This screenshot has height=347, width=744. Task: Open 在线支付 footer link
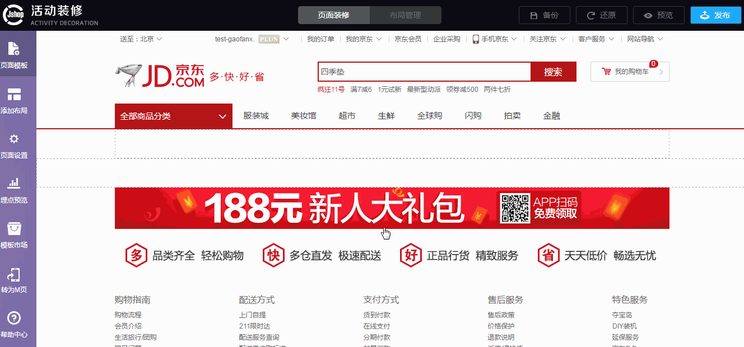[x=377, y=326]
